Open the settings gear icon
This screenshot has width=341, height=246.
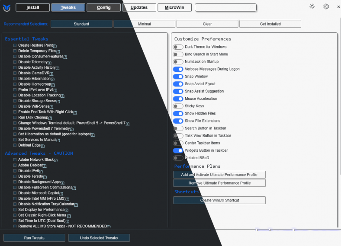pyautogui.click(x=326, y=6)
